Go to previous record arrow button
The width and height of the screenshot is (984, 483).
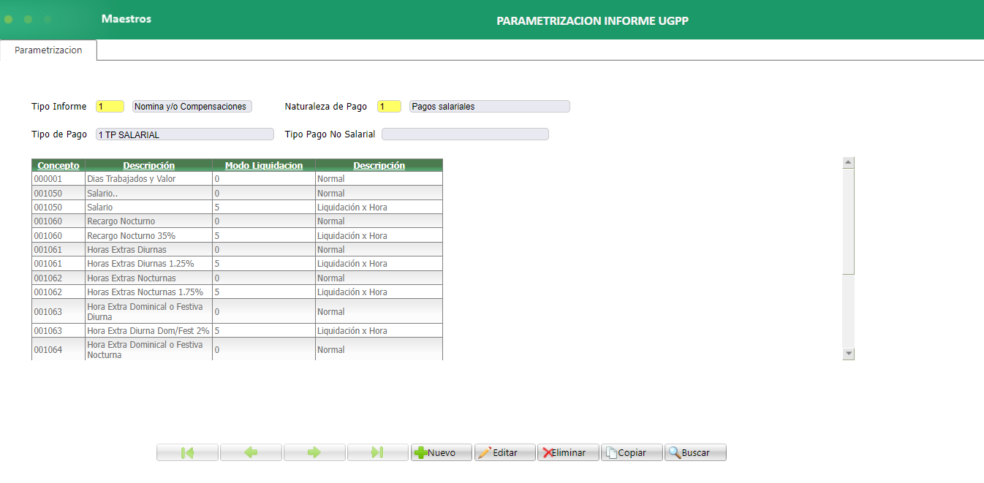coord(251,452)
